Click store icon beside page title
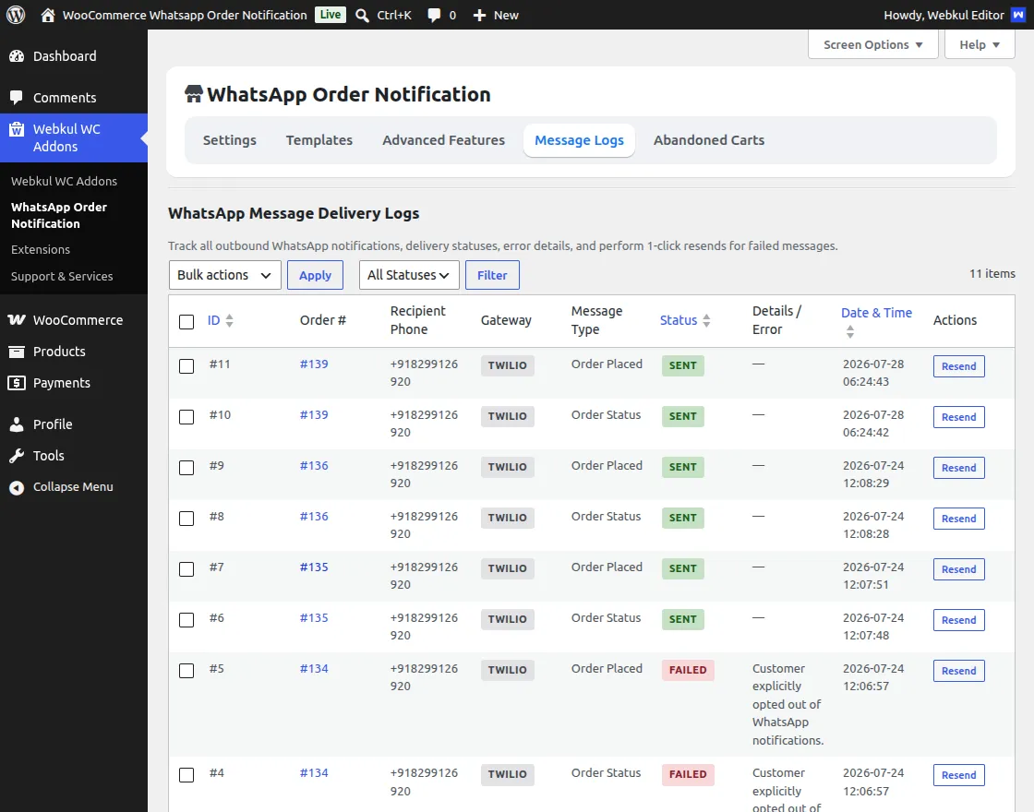 (193, 94)
